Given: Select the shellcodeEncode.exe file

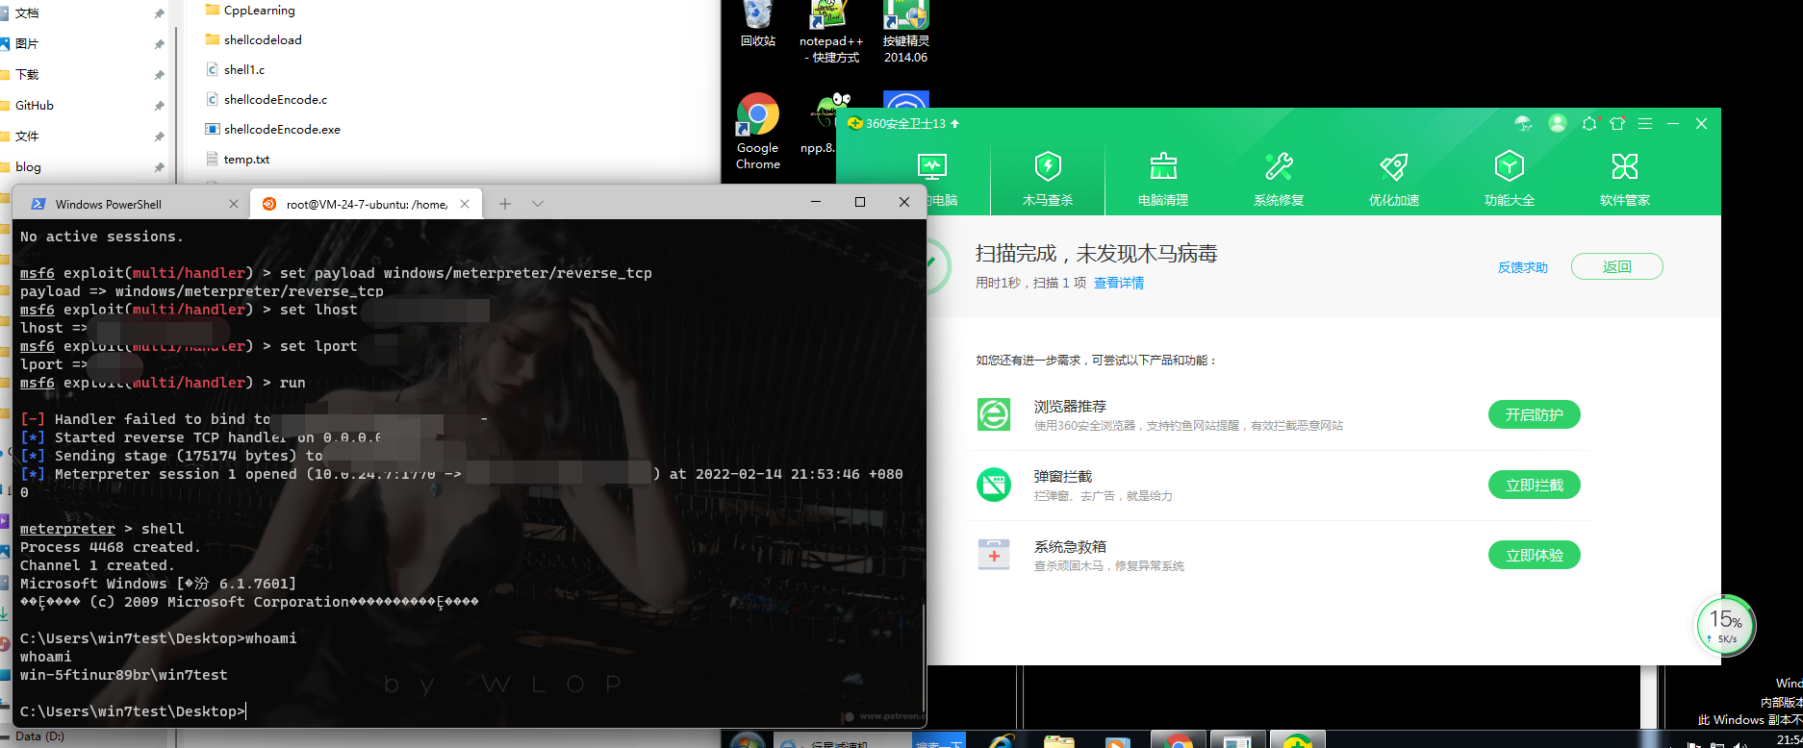Looking at the screenshot, I should point(273,129).
